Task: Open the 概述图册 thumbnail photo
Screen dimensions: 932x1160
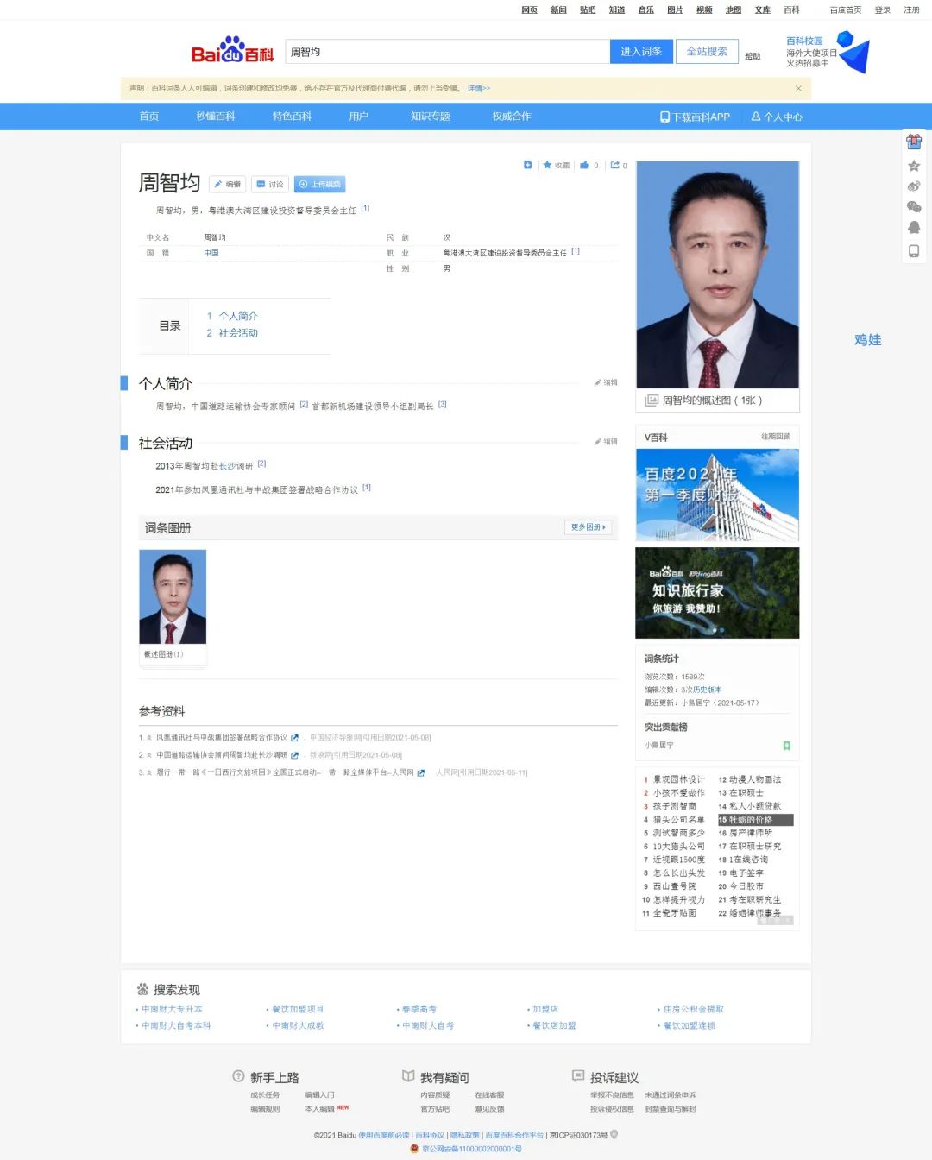Action: (173, 596)
